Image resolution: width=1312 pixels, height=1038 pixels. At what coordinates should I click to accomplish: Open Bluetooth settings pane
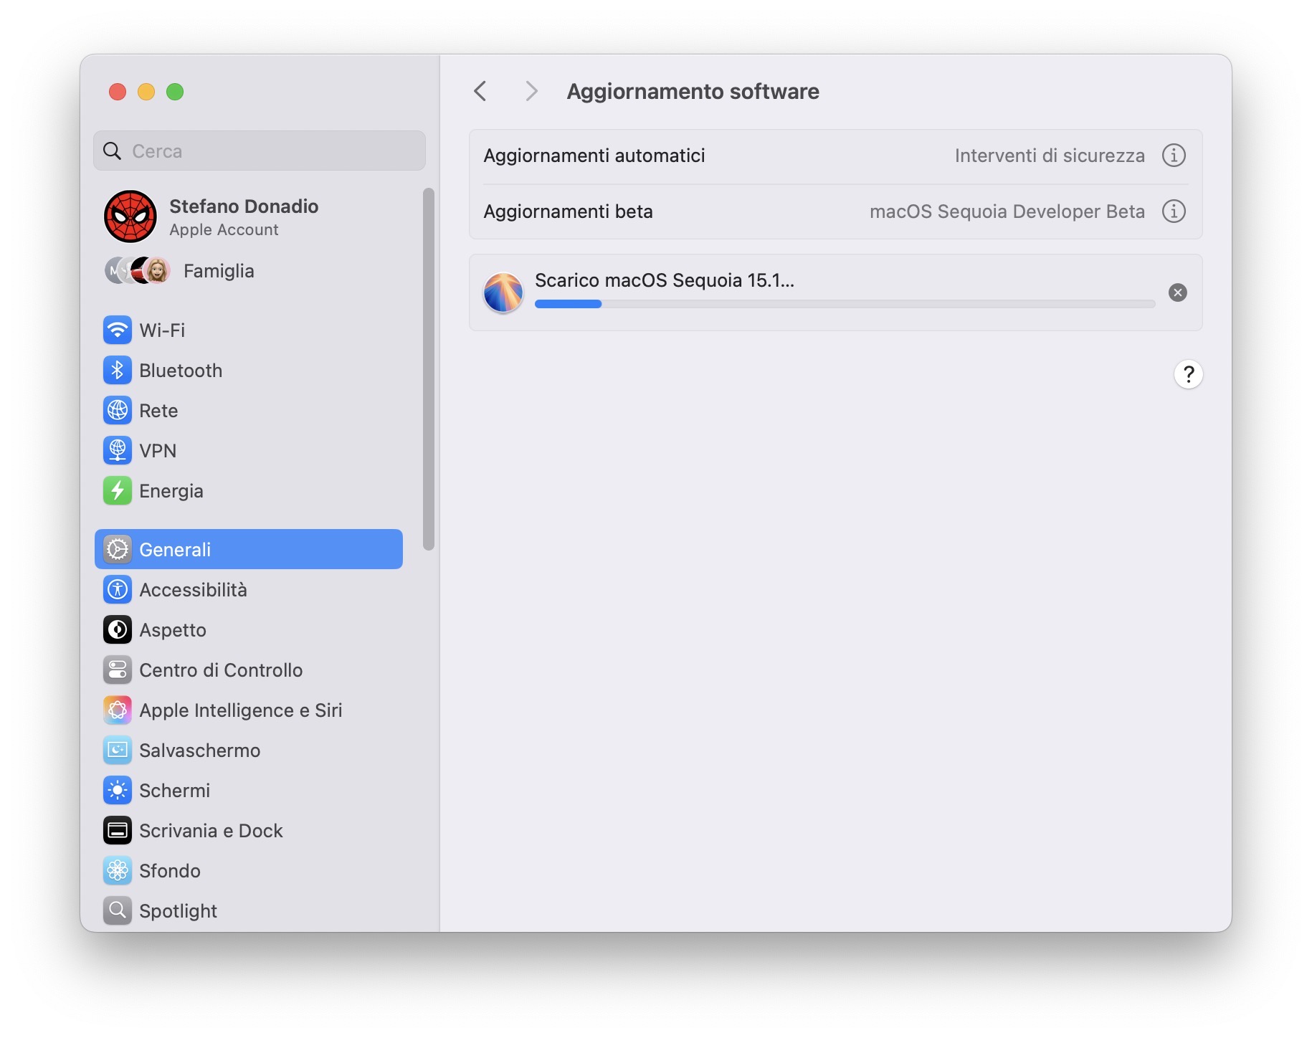[x=248, y=371]
